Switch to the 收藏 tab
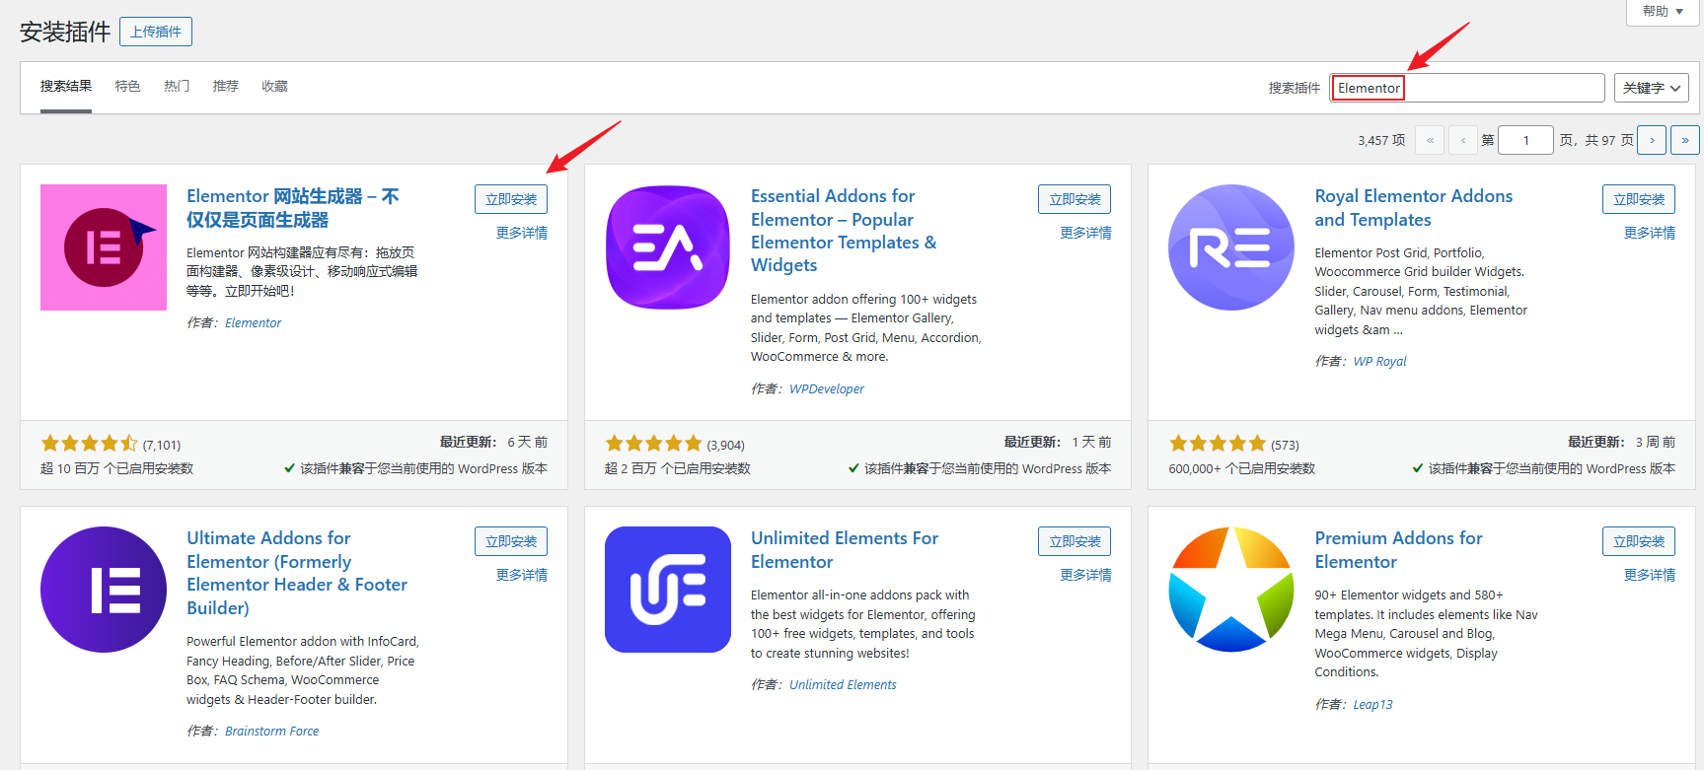The width and height of the screenshot is (1704, 770). [274, 87]
